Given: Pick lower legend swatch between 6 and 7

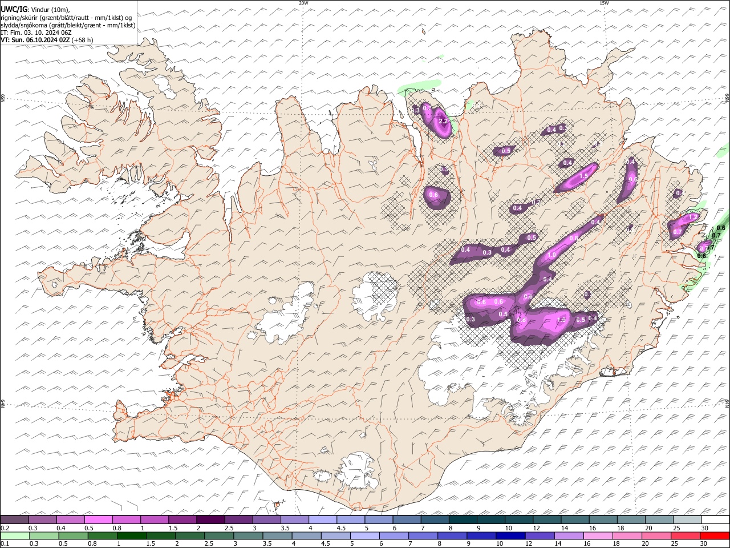Looking at the screenshot, I should pyautogui.click(x=394, y=535).
